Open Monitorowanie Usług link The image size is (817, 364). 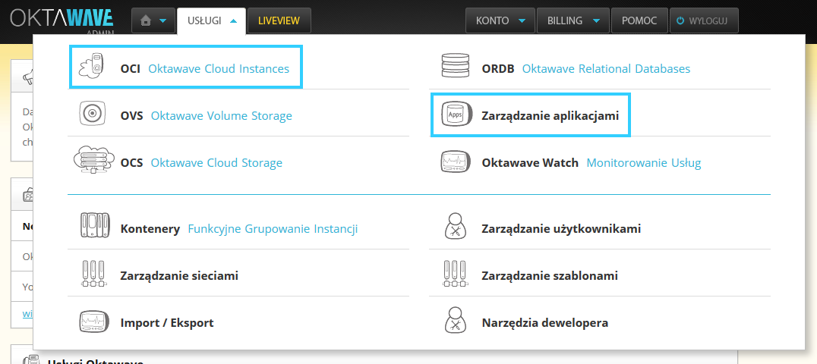644,163
